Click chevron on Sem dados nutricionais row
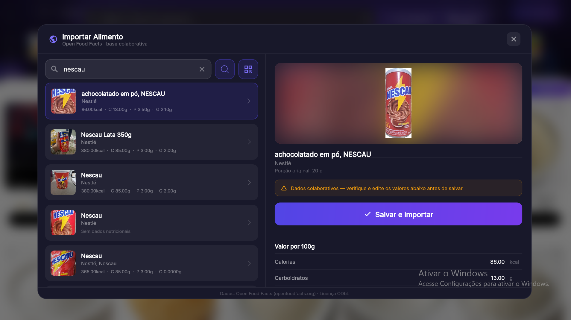 click(x=249, y=223)
